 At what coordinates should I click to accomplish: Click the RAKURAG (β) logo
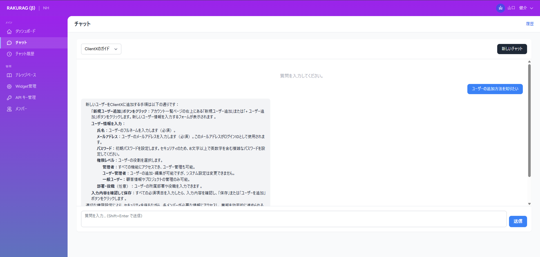(x=21, y=8)
